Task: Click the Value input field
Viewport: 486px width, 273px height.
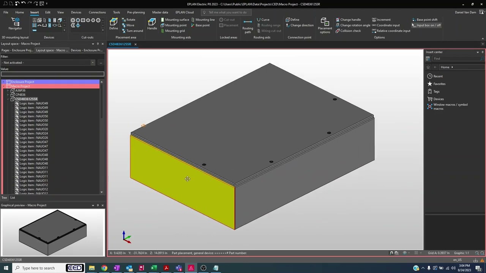Action: click(52, 74)
